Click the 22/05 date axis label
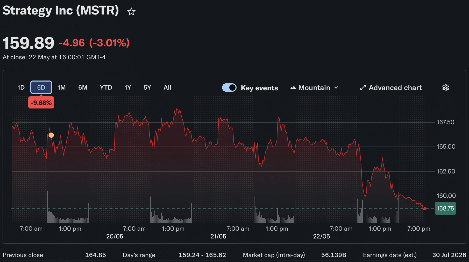This screenshot has width=469, height=262. [x=322, y=236]
